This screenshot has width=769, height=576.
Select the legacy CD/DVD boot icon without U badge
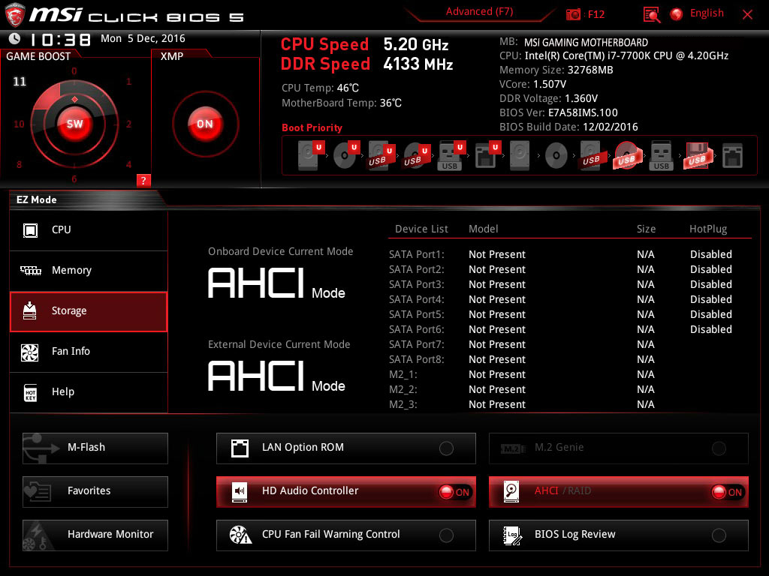click(x=556, y=156)
